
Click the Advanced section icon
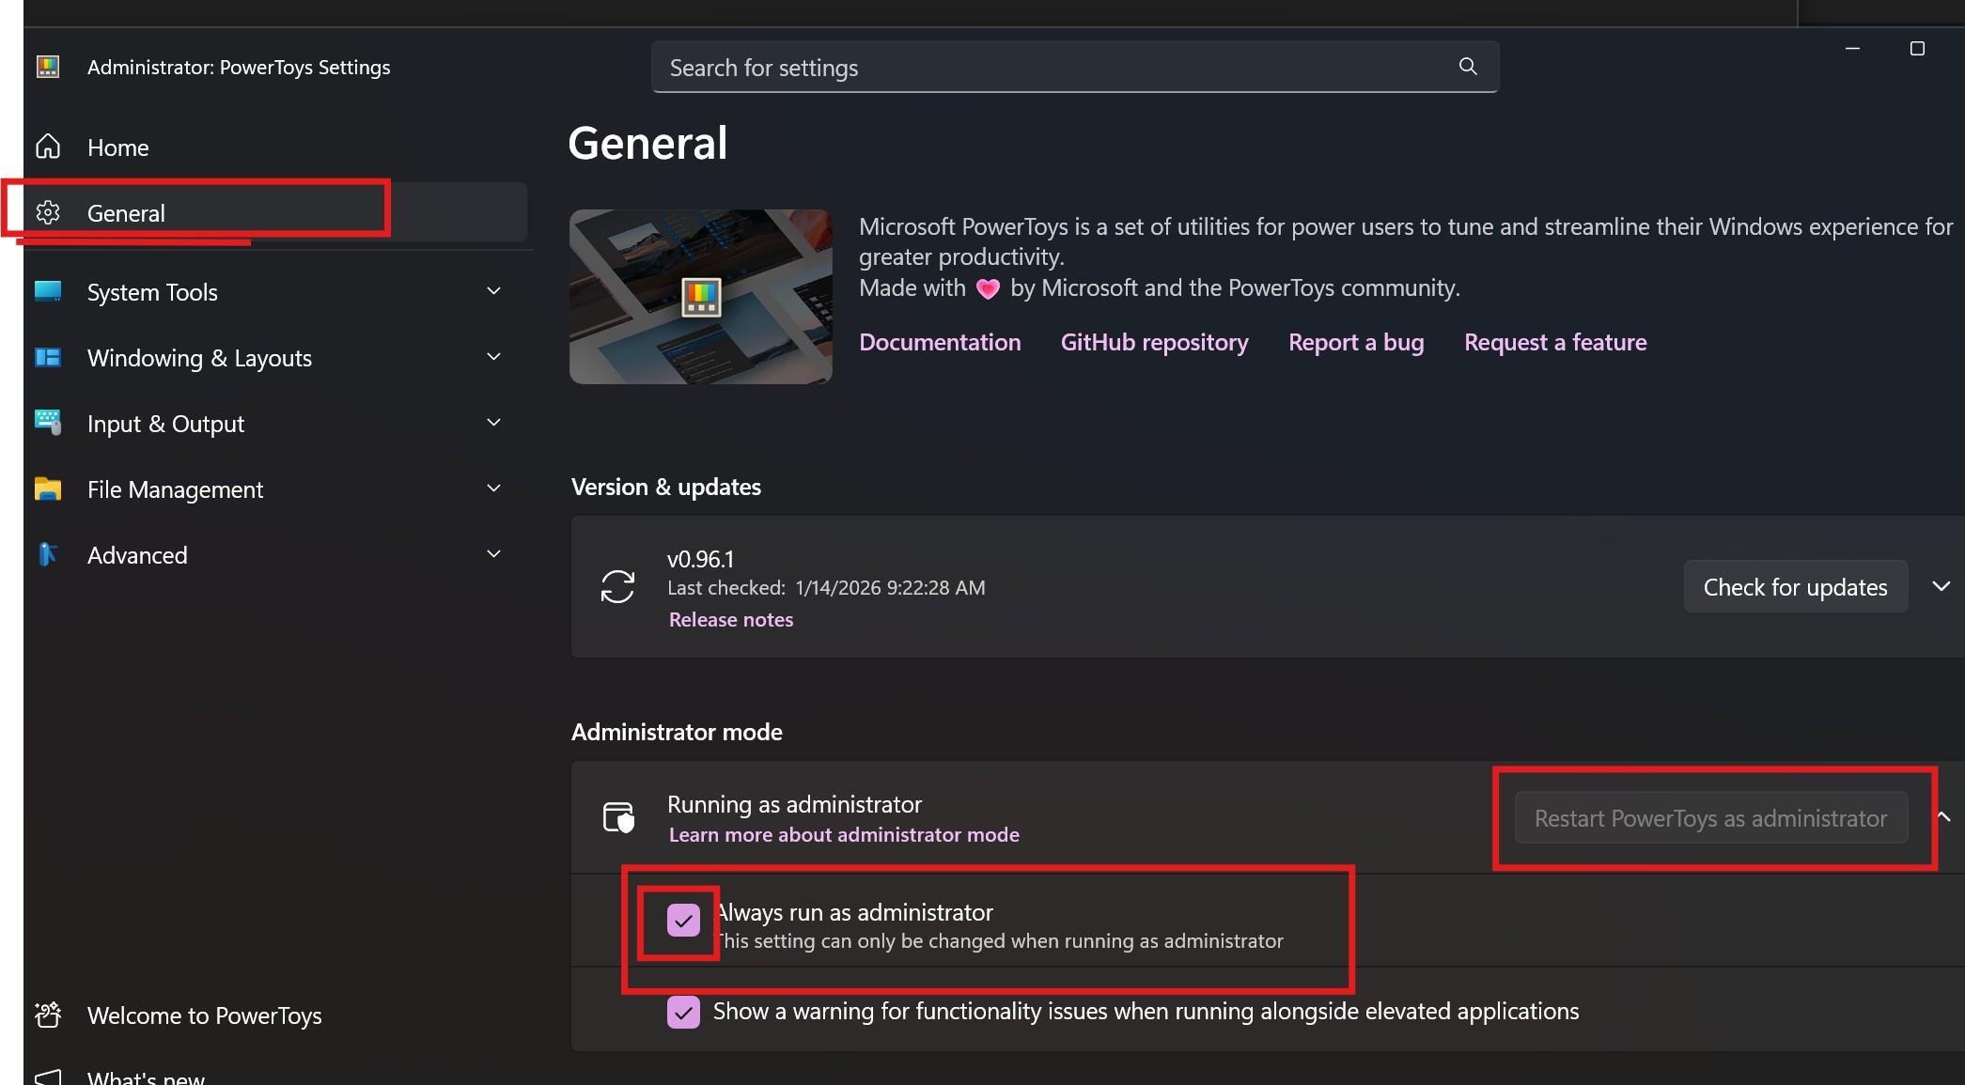[48, 554]
